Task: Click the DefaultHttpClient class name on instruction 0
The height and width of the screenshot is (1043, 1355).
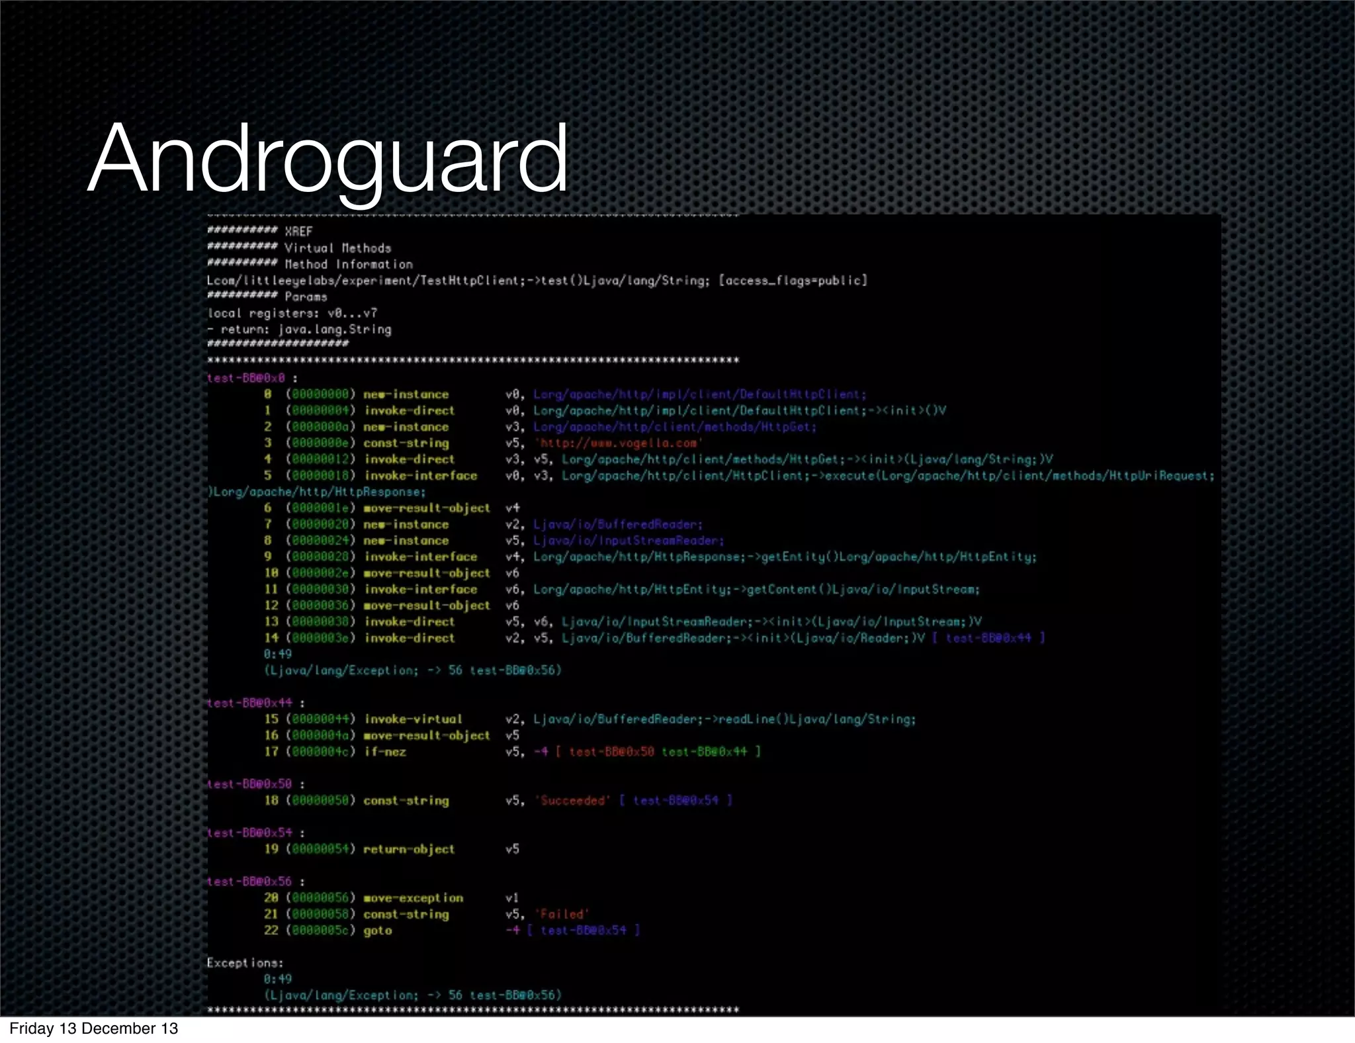Action: 700,394
